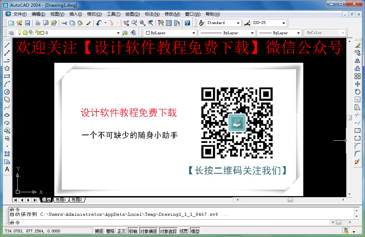The width and height of the screenshot is (365, 237).
Task: Toggle the 栅格 grid display button
Action: 110,231
